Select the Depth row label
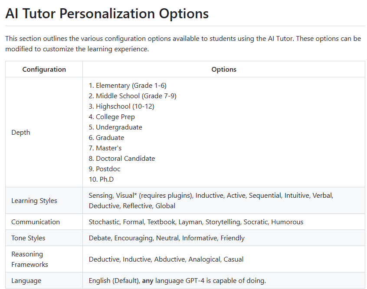The image size is (367, 289). (x=21, y=133)
